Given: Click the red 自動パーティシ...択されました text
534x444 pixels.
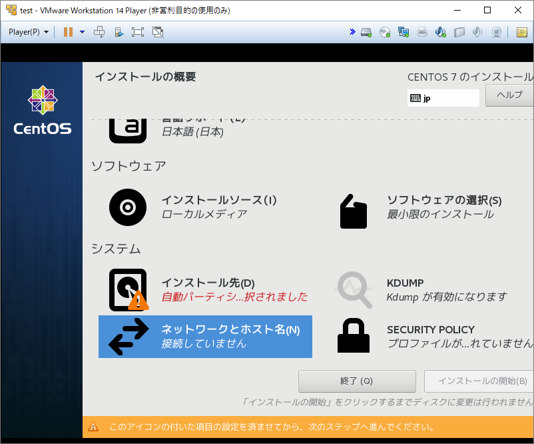Looking at the screenshot, I should pos(234,297).
